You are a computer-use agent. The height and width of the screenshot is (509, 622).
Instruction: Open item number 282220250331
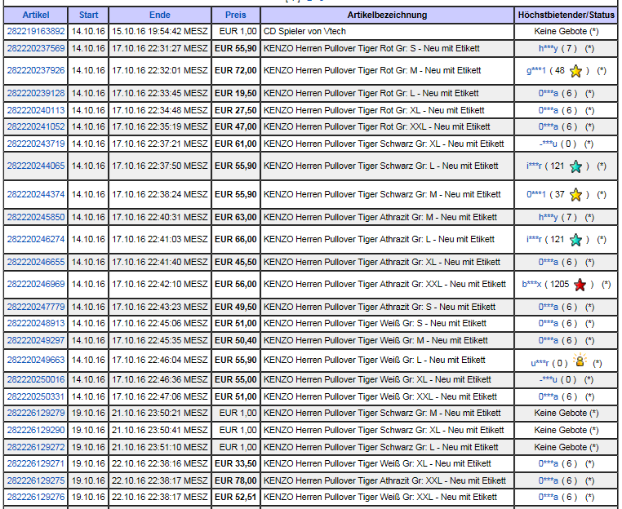tap(36, 396)
